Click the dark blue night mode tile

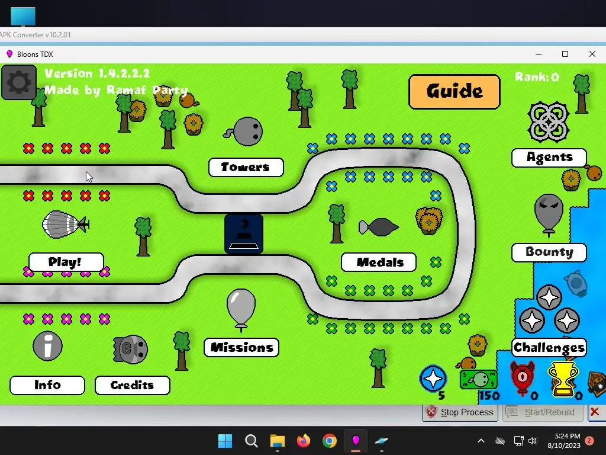[244, 233]
